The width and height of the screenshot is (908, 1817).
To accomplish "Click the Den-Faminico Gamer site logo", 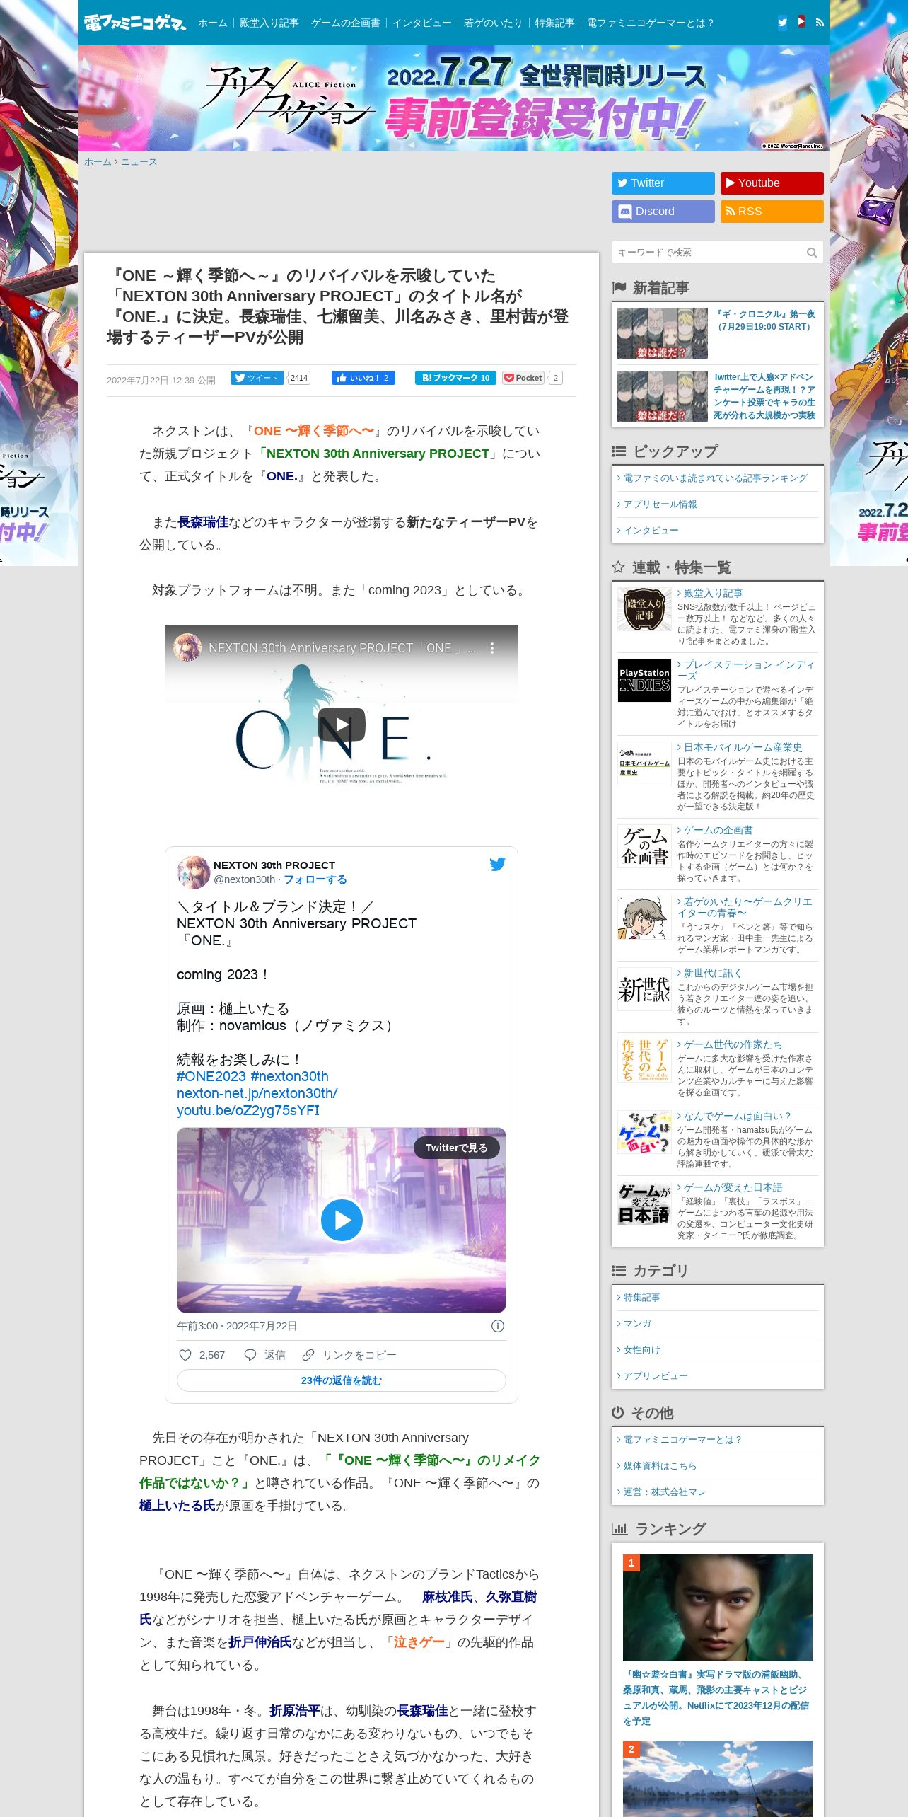I will coord(134,23).
